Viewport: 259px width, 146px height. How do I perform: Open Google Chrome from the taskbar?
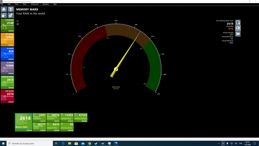pos(89,143)
